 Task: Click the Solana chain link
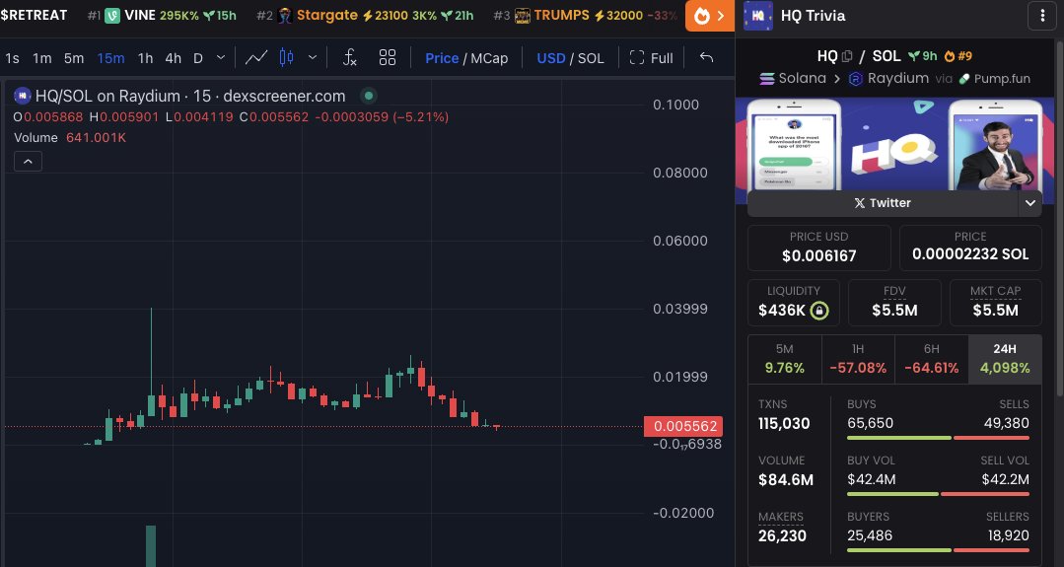pyautogui.click(x=793, y=79)
